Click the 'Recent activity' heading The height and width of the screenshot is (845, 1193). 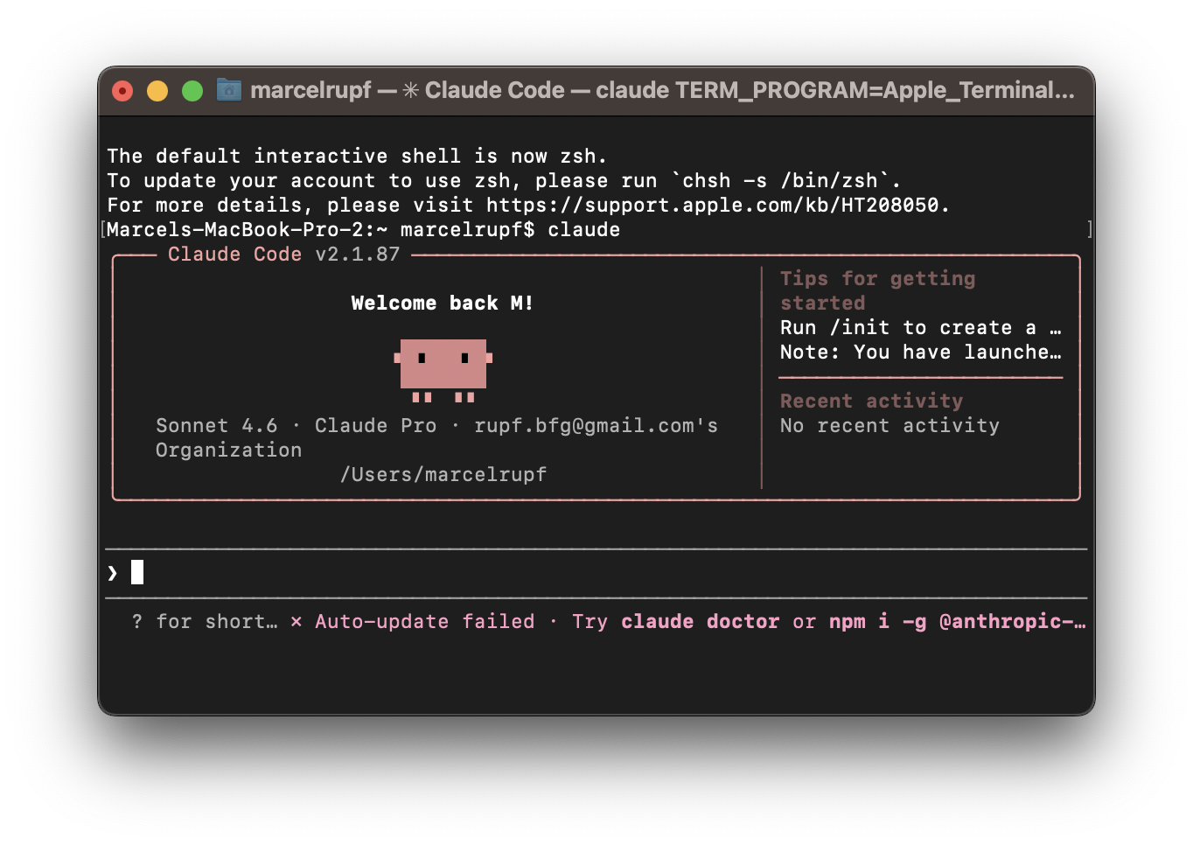point(871,402)
